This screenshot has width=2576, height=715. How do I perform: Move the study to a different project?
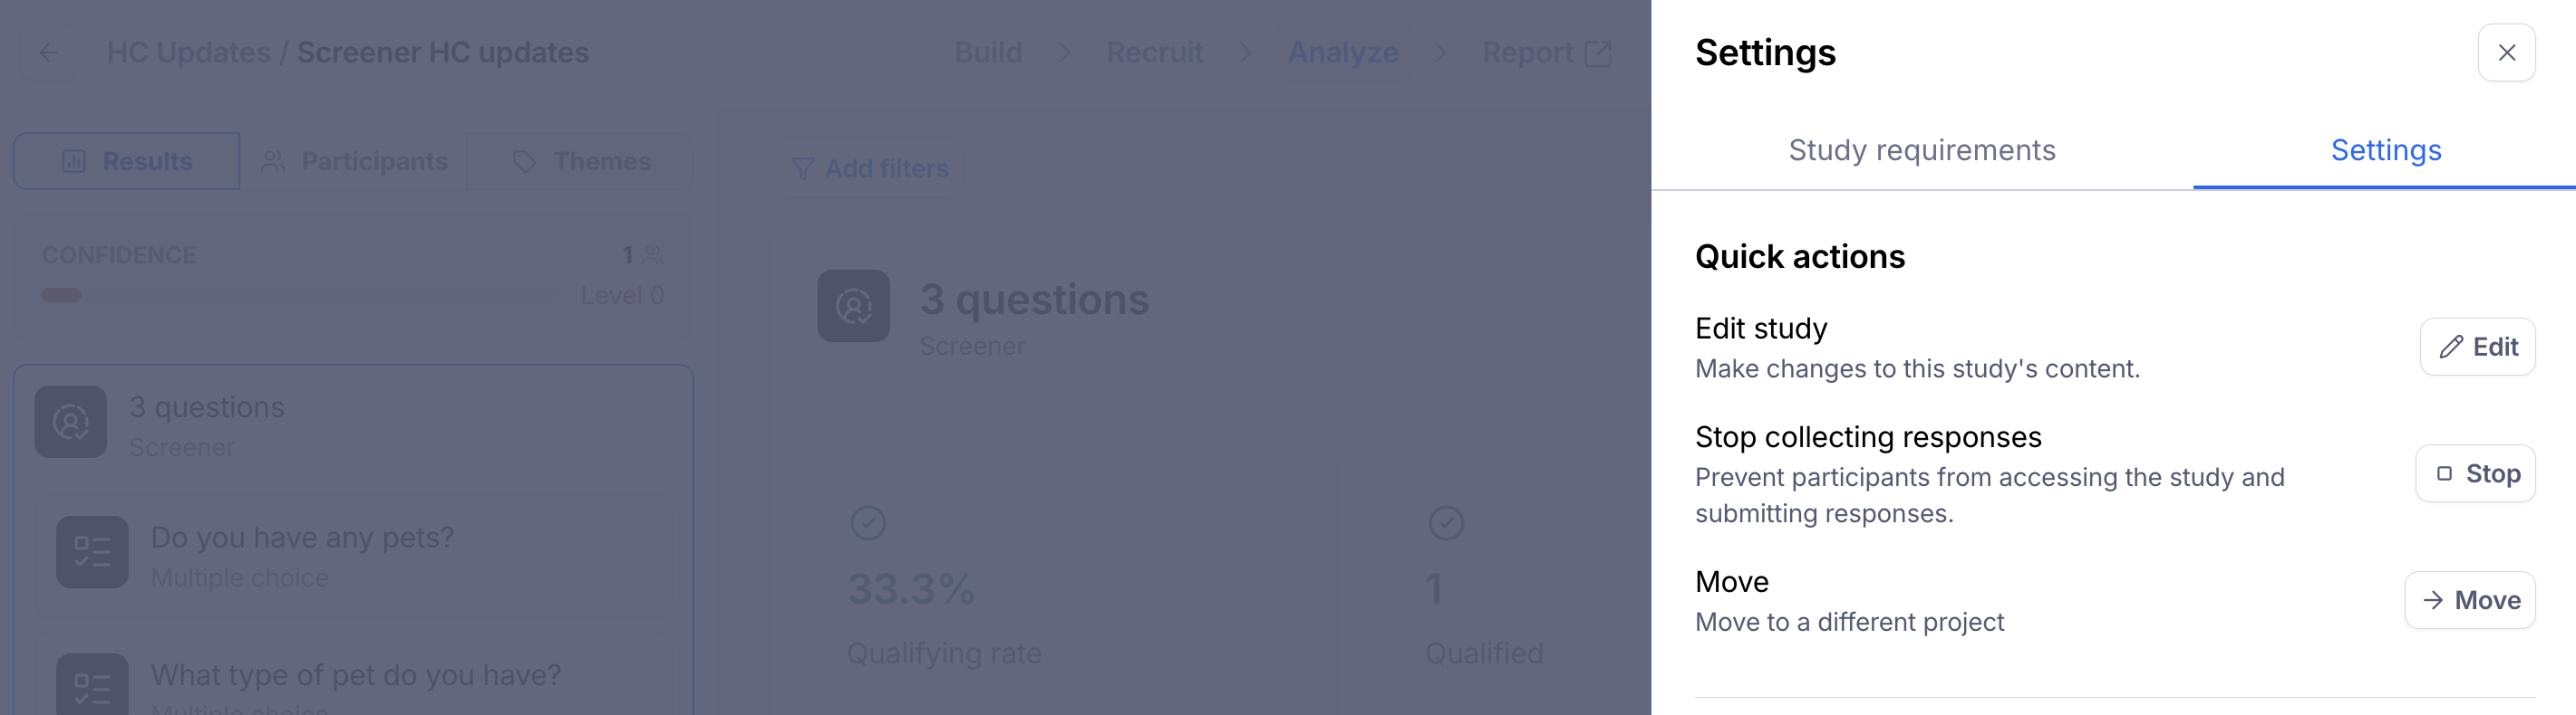[2469, 600]
